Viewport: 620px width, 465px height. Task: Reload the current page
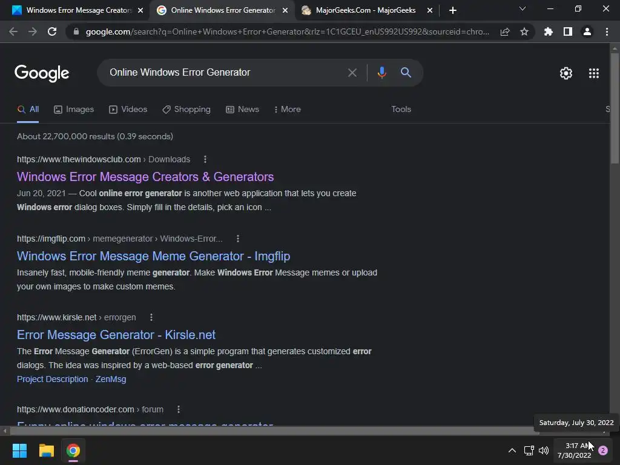(52, 31)
